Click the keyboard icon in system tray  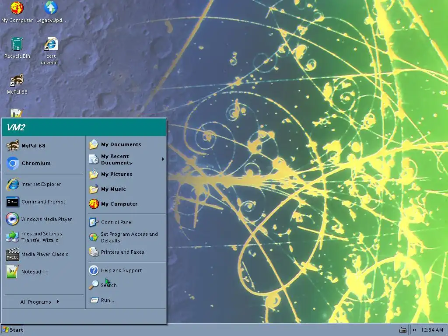pos(403,330)
